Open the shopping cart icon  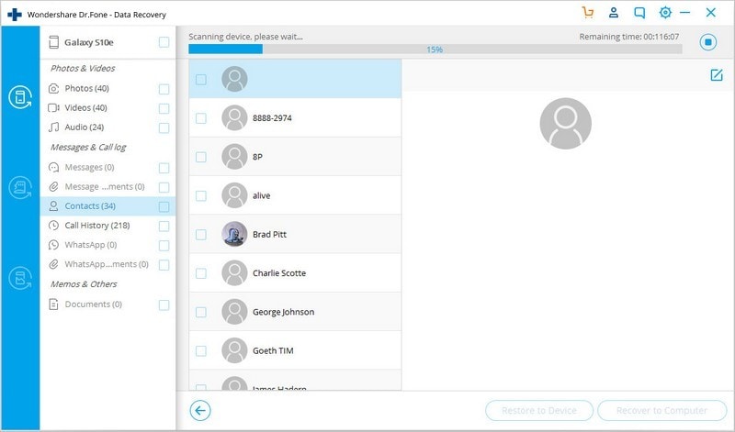pos(587,13)
